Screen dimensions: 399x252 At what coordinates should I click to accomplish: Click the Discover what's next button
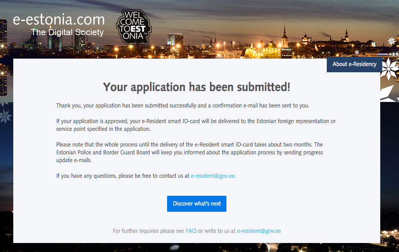197,204
